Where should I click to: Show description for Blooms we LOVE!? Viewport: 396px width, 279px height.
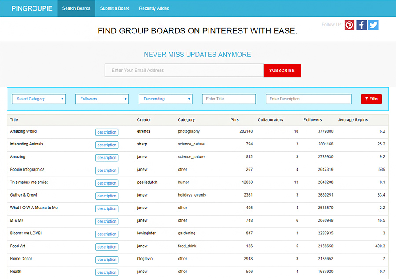click(107, 234)
